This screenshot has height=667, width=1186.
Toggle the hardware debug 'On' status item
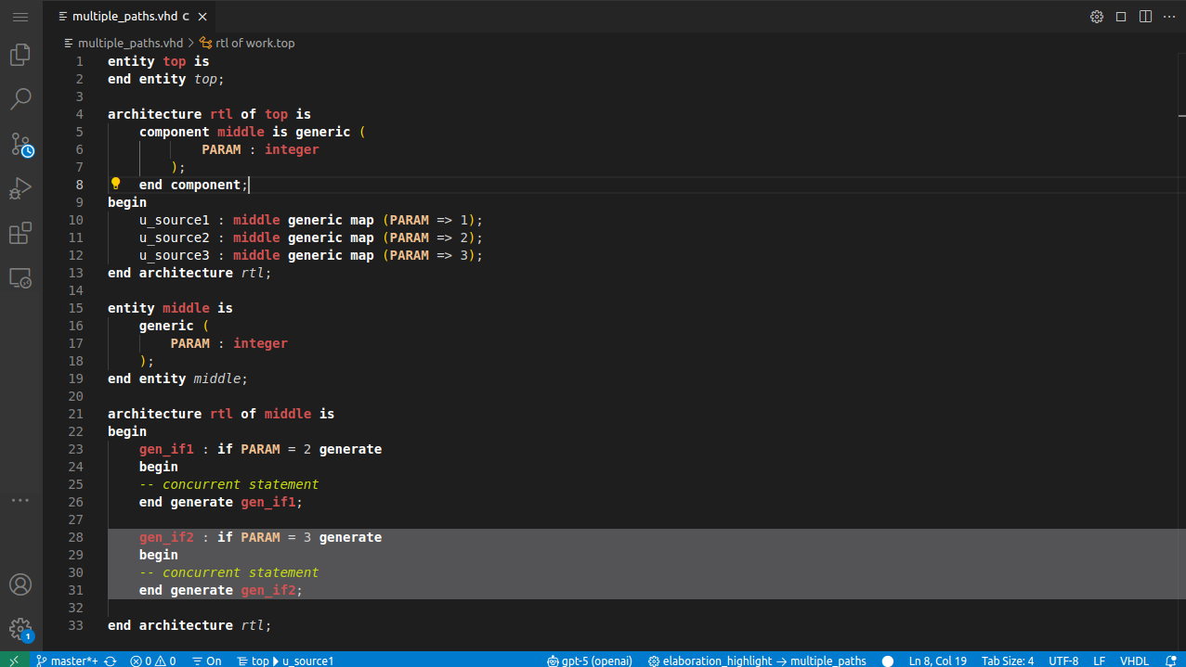pyautogui.click(x=206, y=661)
